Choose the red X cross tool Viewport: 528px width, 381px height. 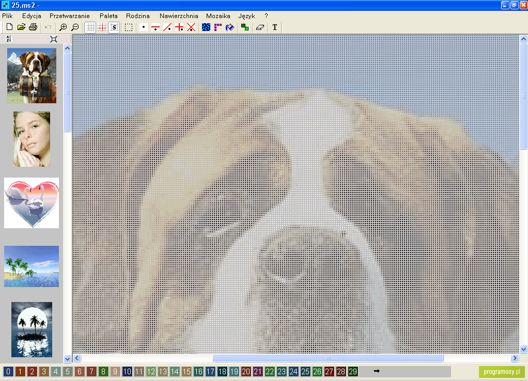click(191, 27)
